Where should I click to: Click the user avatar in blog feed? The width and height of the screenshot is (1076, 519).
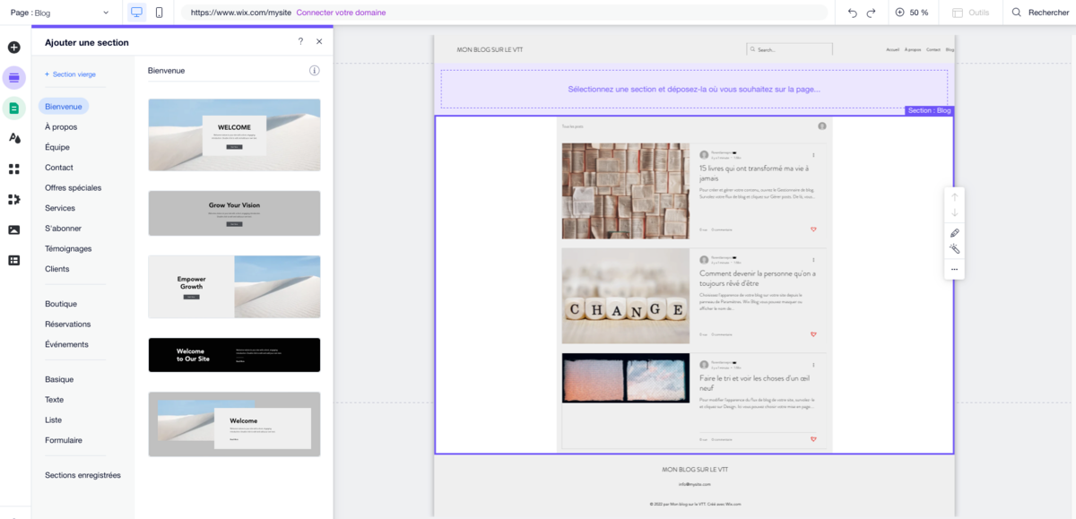click(821, 126)
